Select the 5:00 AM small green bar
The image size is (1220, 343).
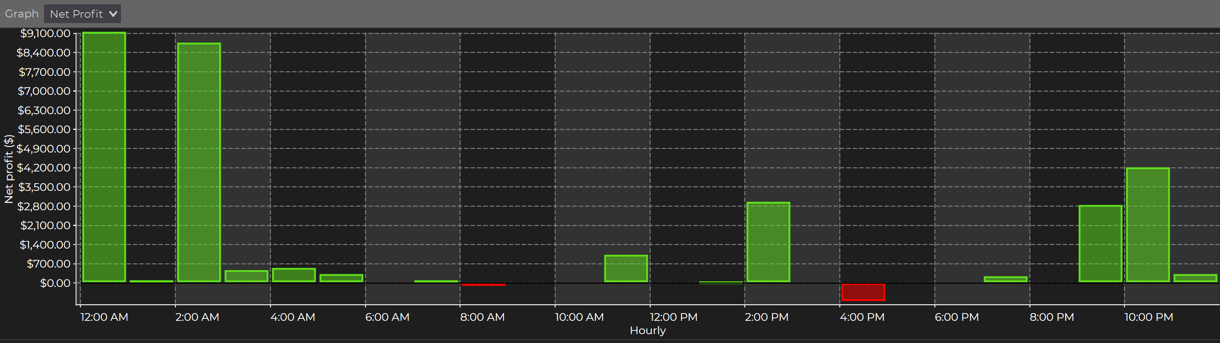tap(341, 278)
